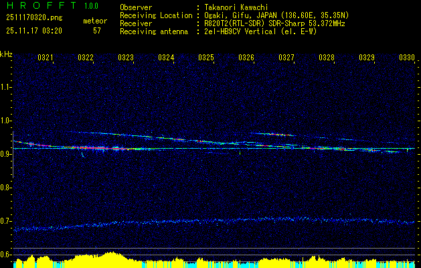Image resolution: width=421 pixels, height=268 pixels.
Task: Click the 0321 time marker
Action: 46,58
